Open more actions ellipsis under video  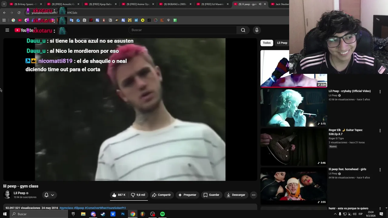click(254, 195)
